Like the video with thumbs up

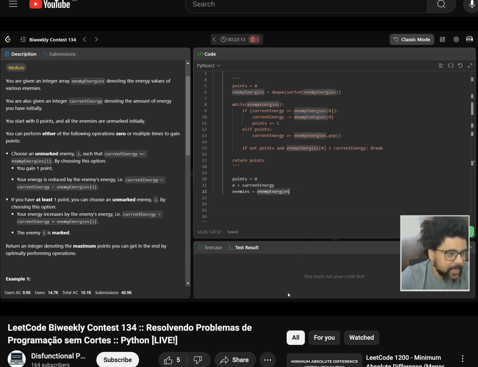(172, 360)
